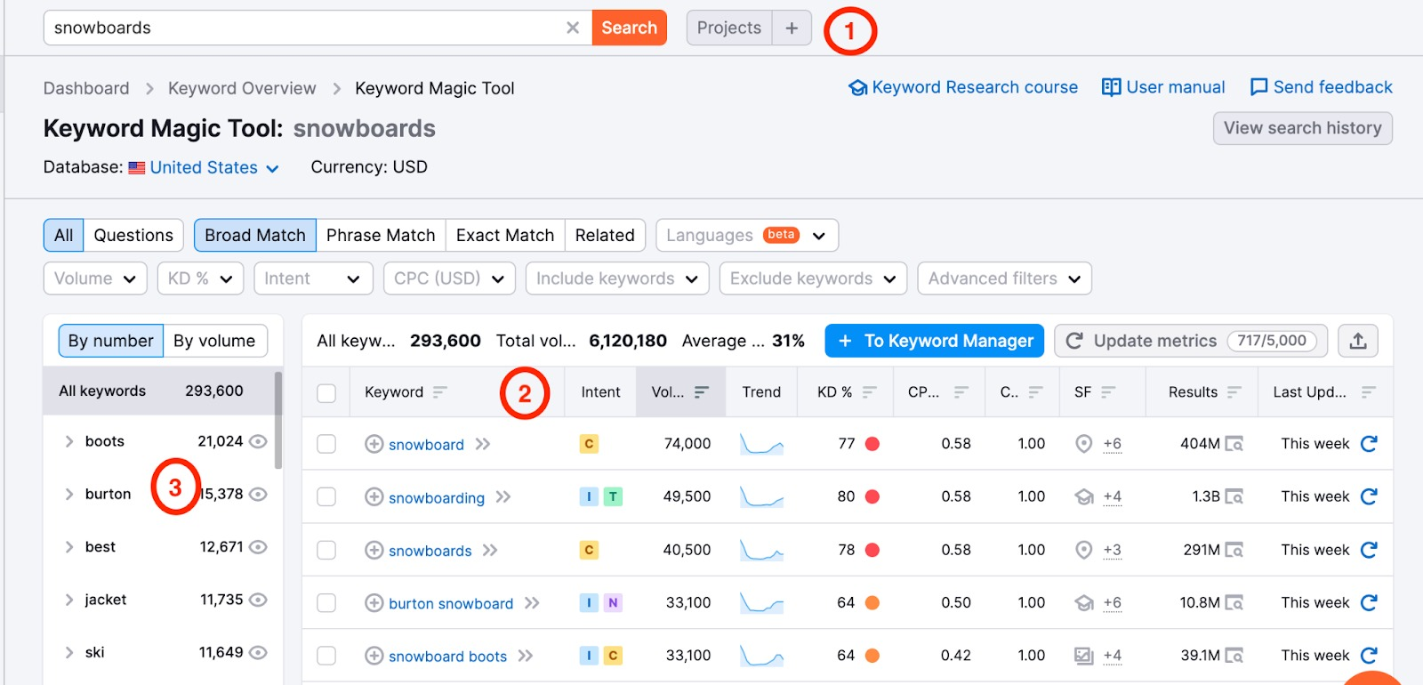Toggle select-all keywords checkbox

[326, 393]
